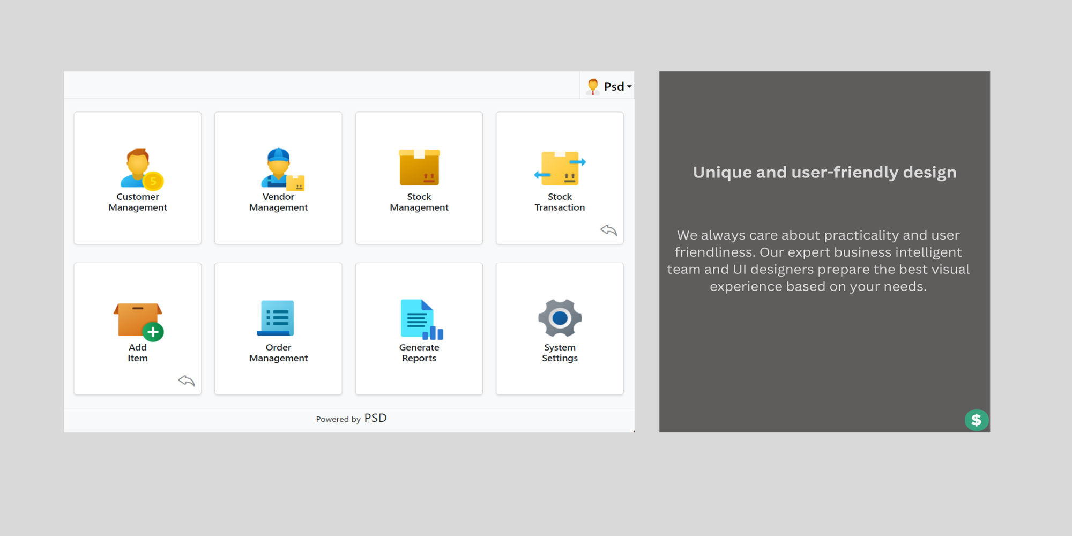The height and width of the screenshot is (536, 1072).
Task: Click the 'Customer Management' label
Action: click(138, 202)
